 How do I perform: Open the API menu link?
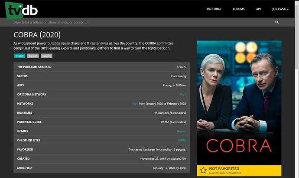[258, 9]
